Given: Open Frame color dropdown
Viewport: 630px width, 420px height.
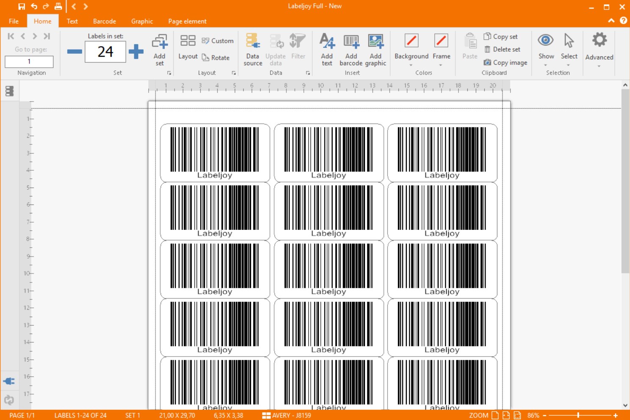Looking at the screenshot, I should point(441,50).
